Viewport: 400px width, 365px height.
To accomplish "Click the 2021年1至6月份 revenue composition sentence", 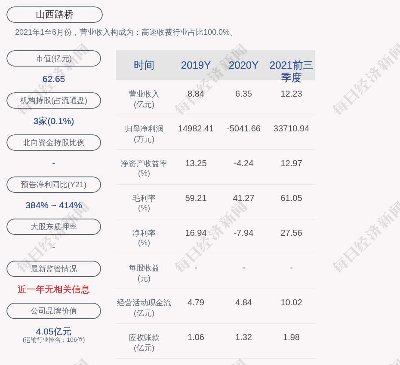I will tap(124, 32).
